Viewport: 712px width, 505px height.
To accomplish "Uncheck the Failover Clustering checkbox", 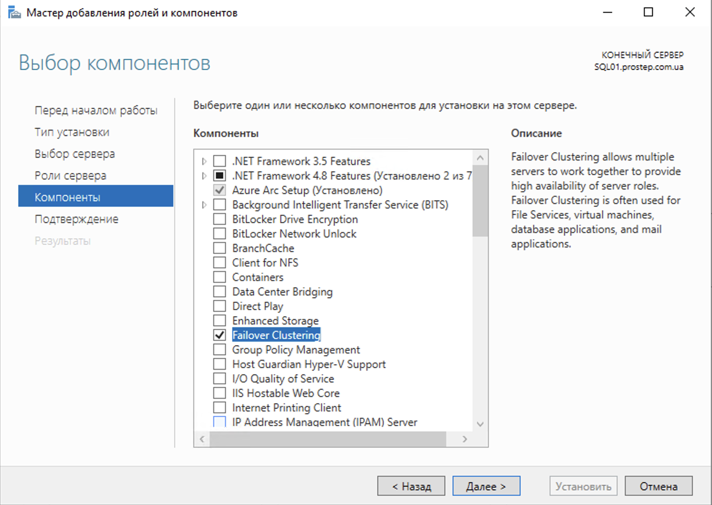I will click(219, 335).
